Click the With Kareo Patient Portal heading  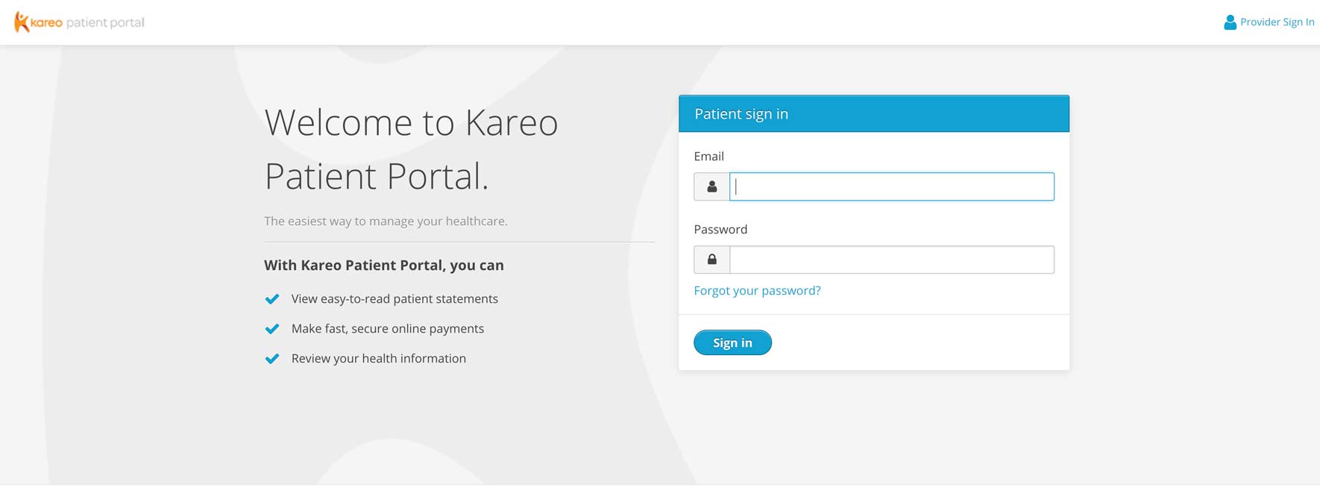click(383, 265)
